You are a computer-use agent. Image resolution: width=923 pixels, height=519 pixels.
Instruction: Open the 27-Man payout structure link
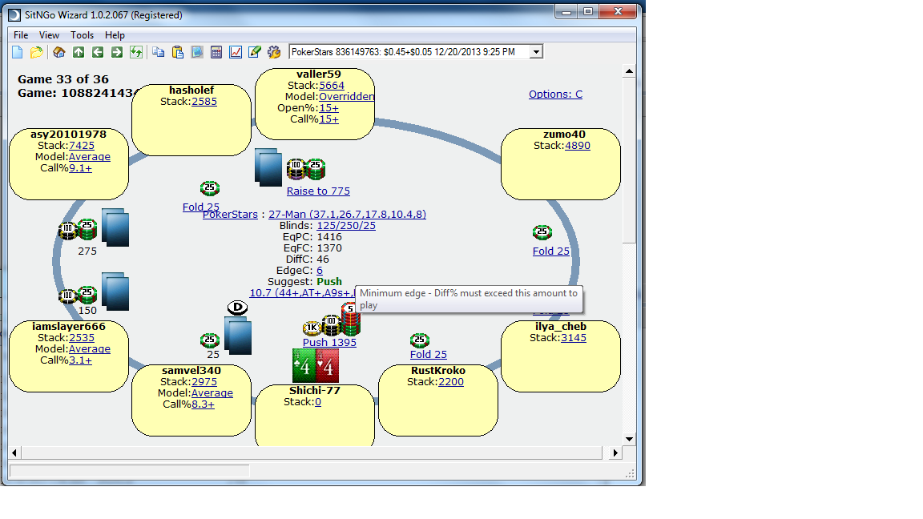tap(347, 215)
